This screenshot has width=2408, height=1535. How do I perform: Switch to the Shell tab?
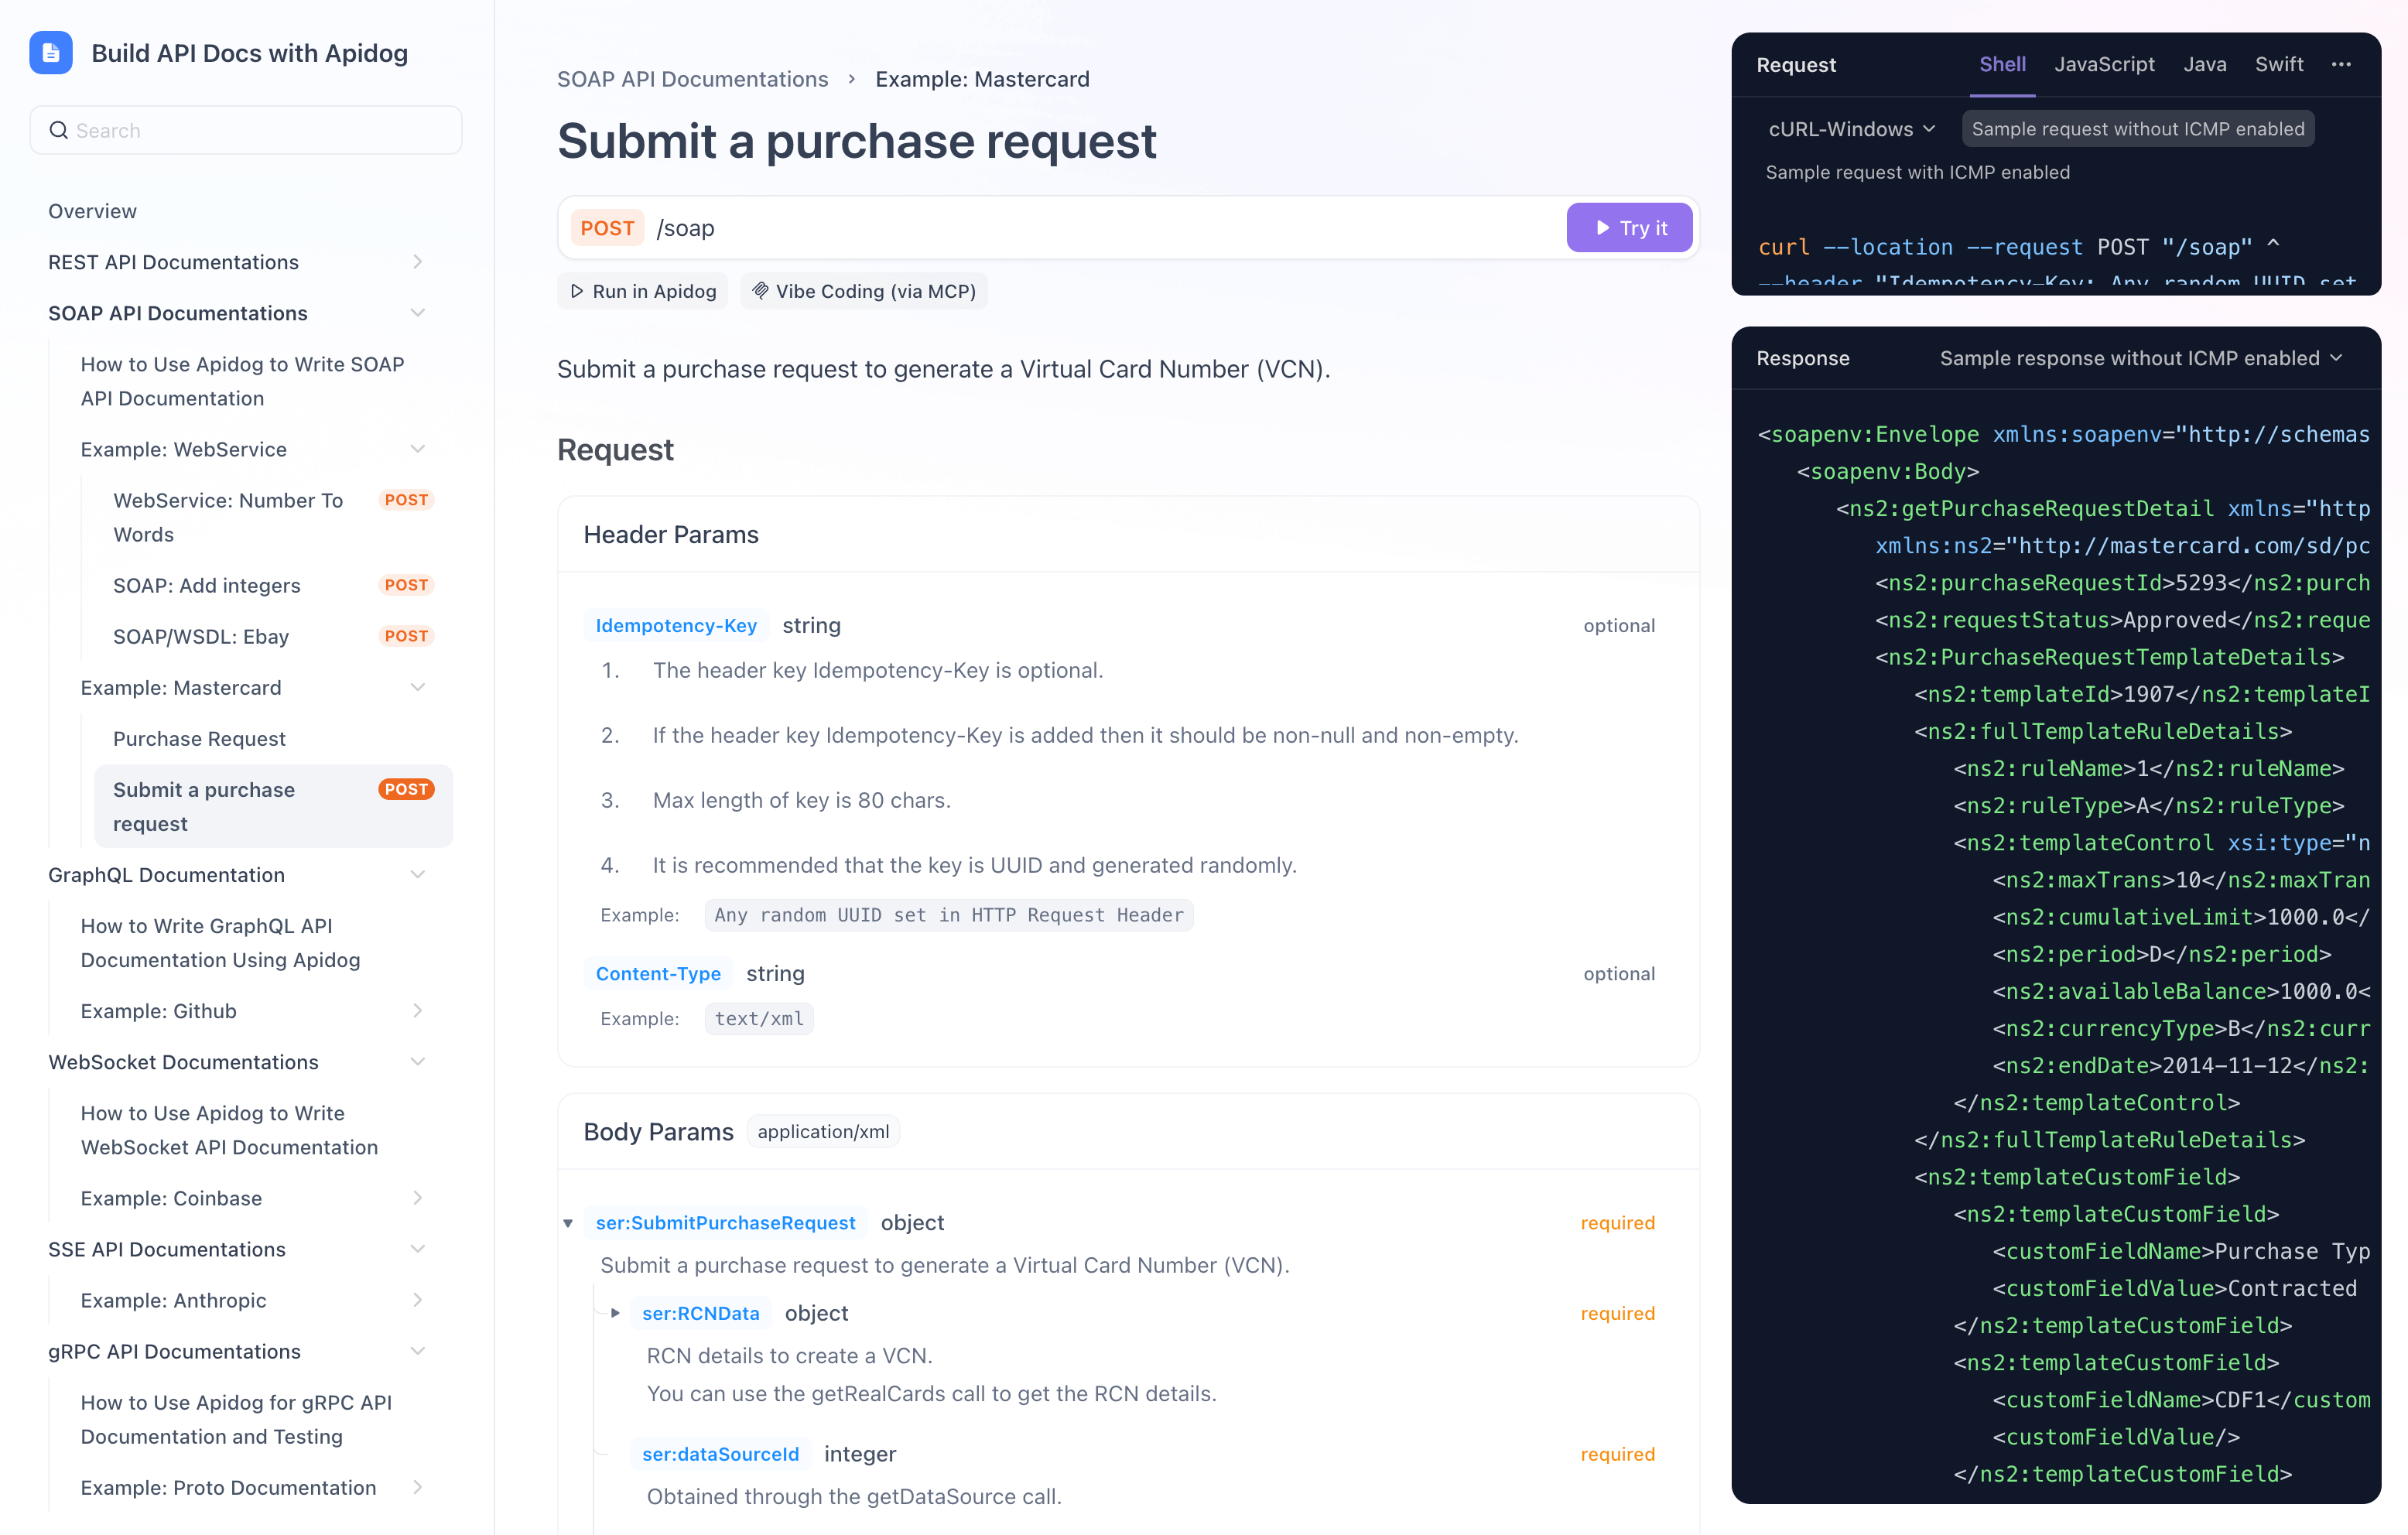click(2002, 64)
